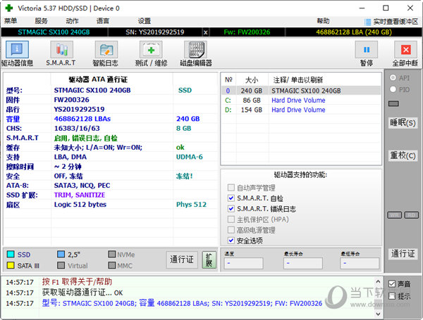Toggle the 主机保护区 (HPA) checkbox
The image size is (423, 320).
coord(231,219)
